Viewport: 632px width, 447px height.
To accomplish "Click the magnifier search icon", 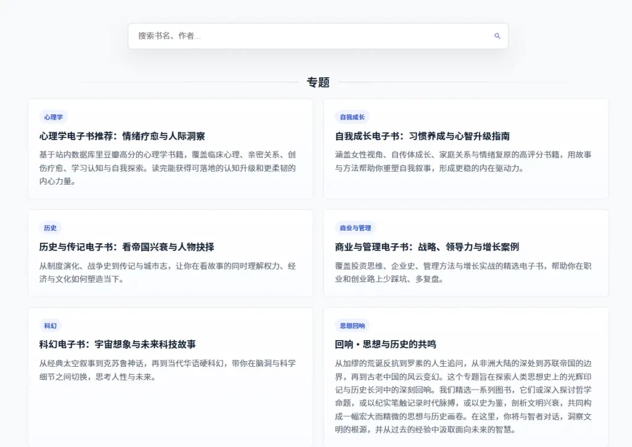I will 497,36.
